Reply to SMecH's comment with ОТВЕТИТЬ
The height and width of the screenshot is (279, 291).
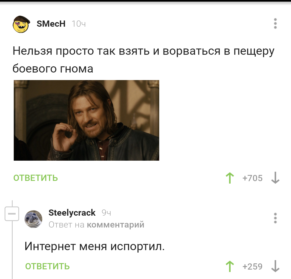(x=36, y=178)
